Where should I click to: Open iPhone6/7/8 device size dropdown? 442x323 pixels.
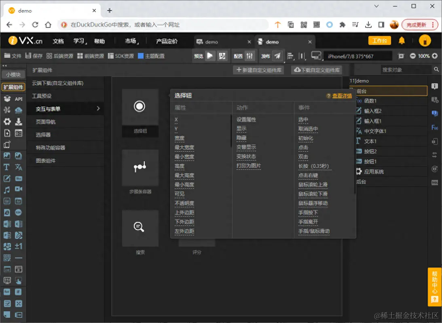[358, 56]
